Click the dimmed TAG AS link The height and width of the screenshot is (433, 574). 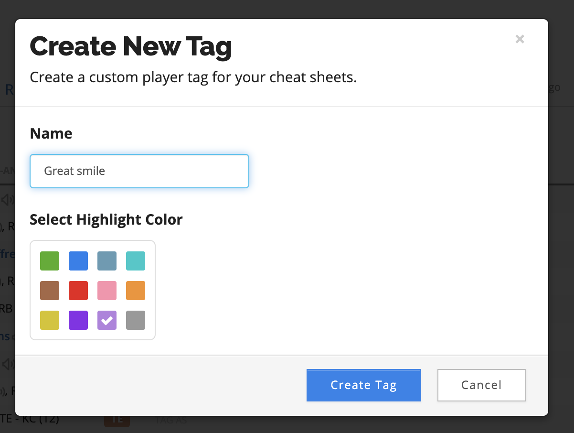[170, 421]
